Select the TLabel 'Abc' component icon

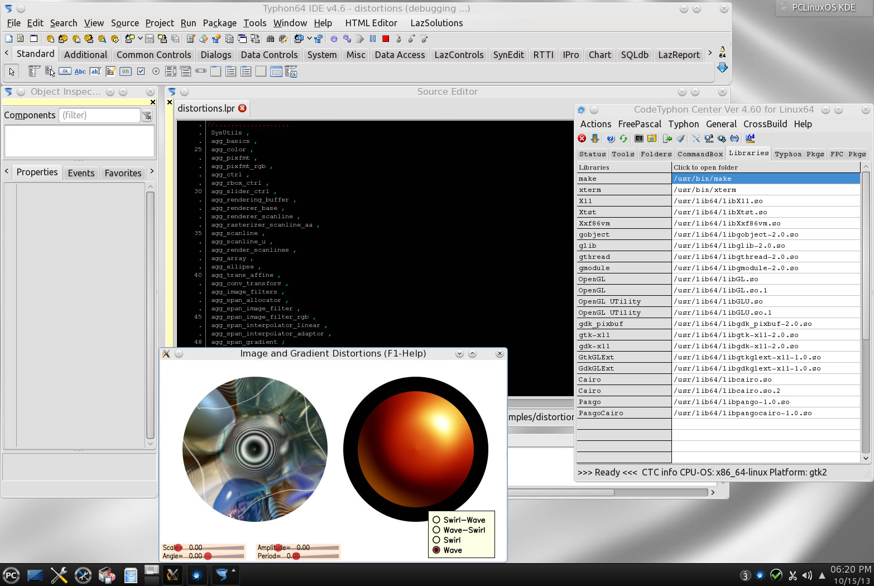80,71
